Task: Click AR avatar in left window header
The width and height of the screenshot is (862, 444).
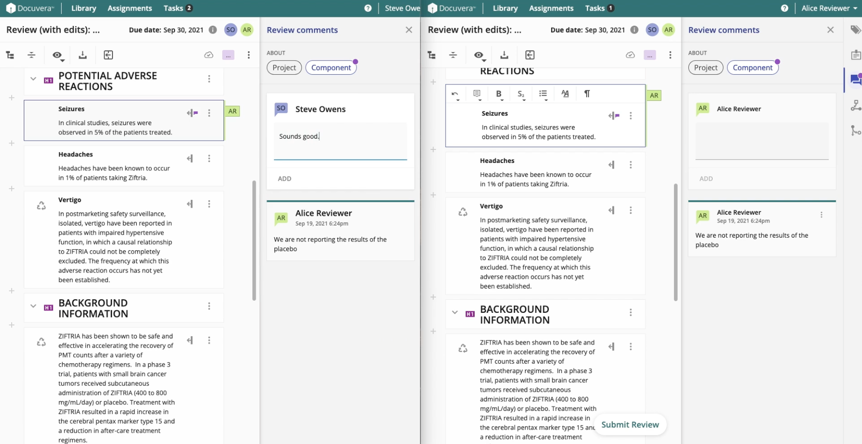Action: [247, 30]
